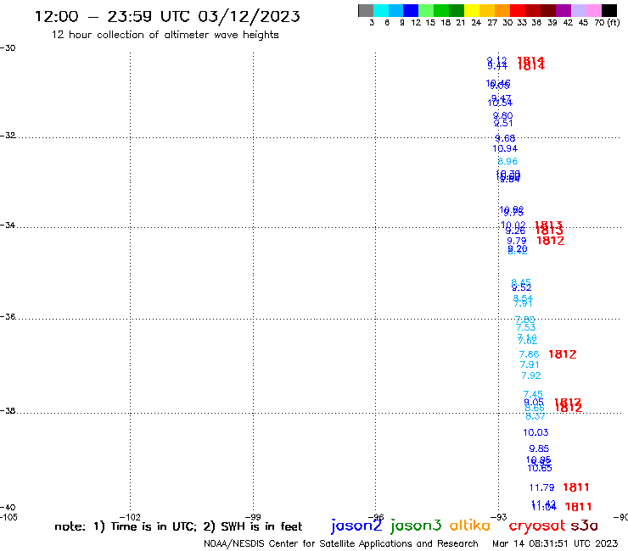Click the title '12:00 – 23:59 UTC 03/12/2023'
628x551 pixels.
pos(167,16)
